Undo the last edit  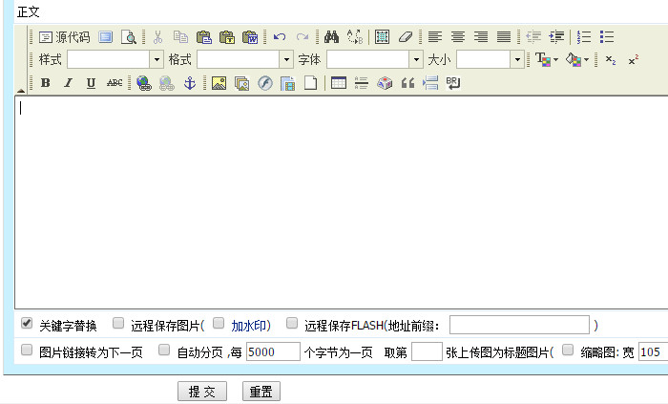coord(280,37)
